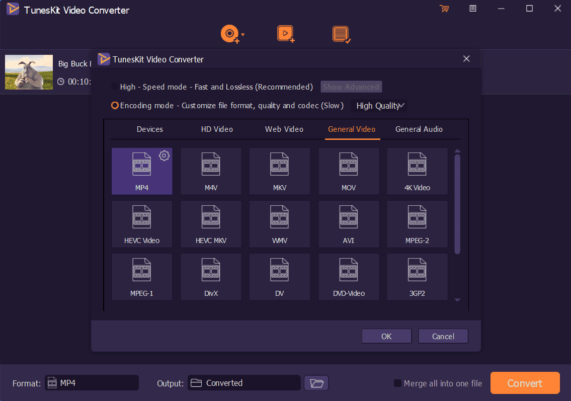Open the main menu icon
571x401 pixels.
click(x=473, y=9)
